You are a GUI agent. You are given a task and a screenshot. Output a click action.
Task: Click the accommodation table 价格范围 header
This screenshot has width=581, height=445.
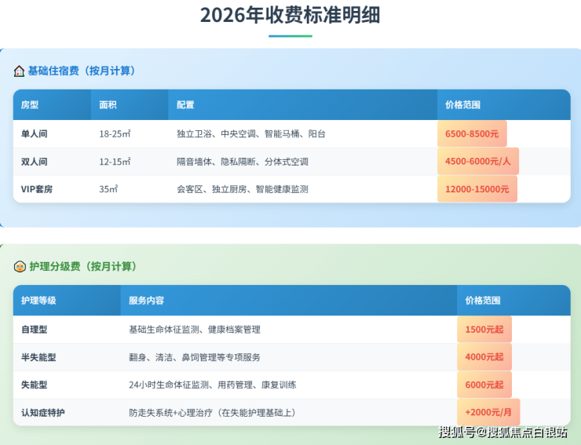(462, 104)
